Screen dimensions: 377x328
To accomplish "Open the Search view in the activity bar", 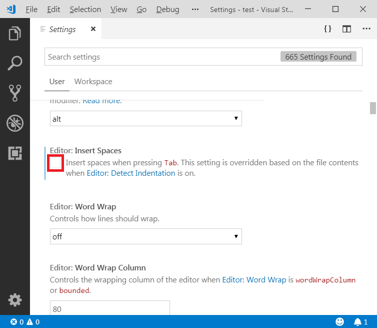I will tap(15, 63).
